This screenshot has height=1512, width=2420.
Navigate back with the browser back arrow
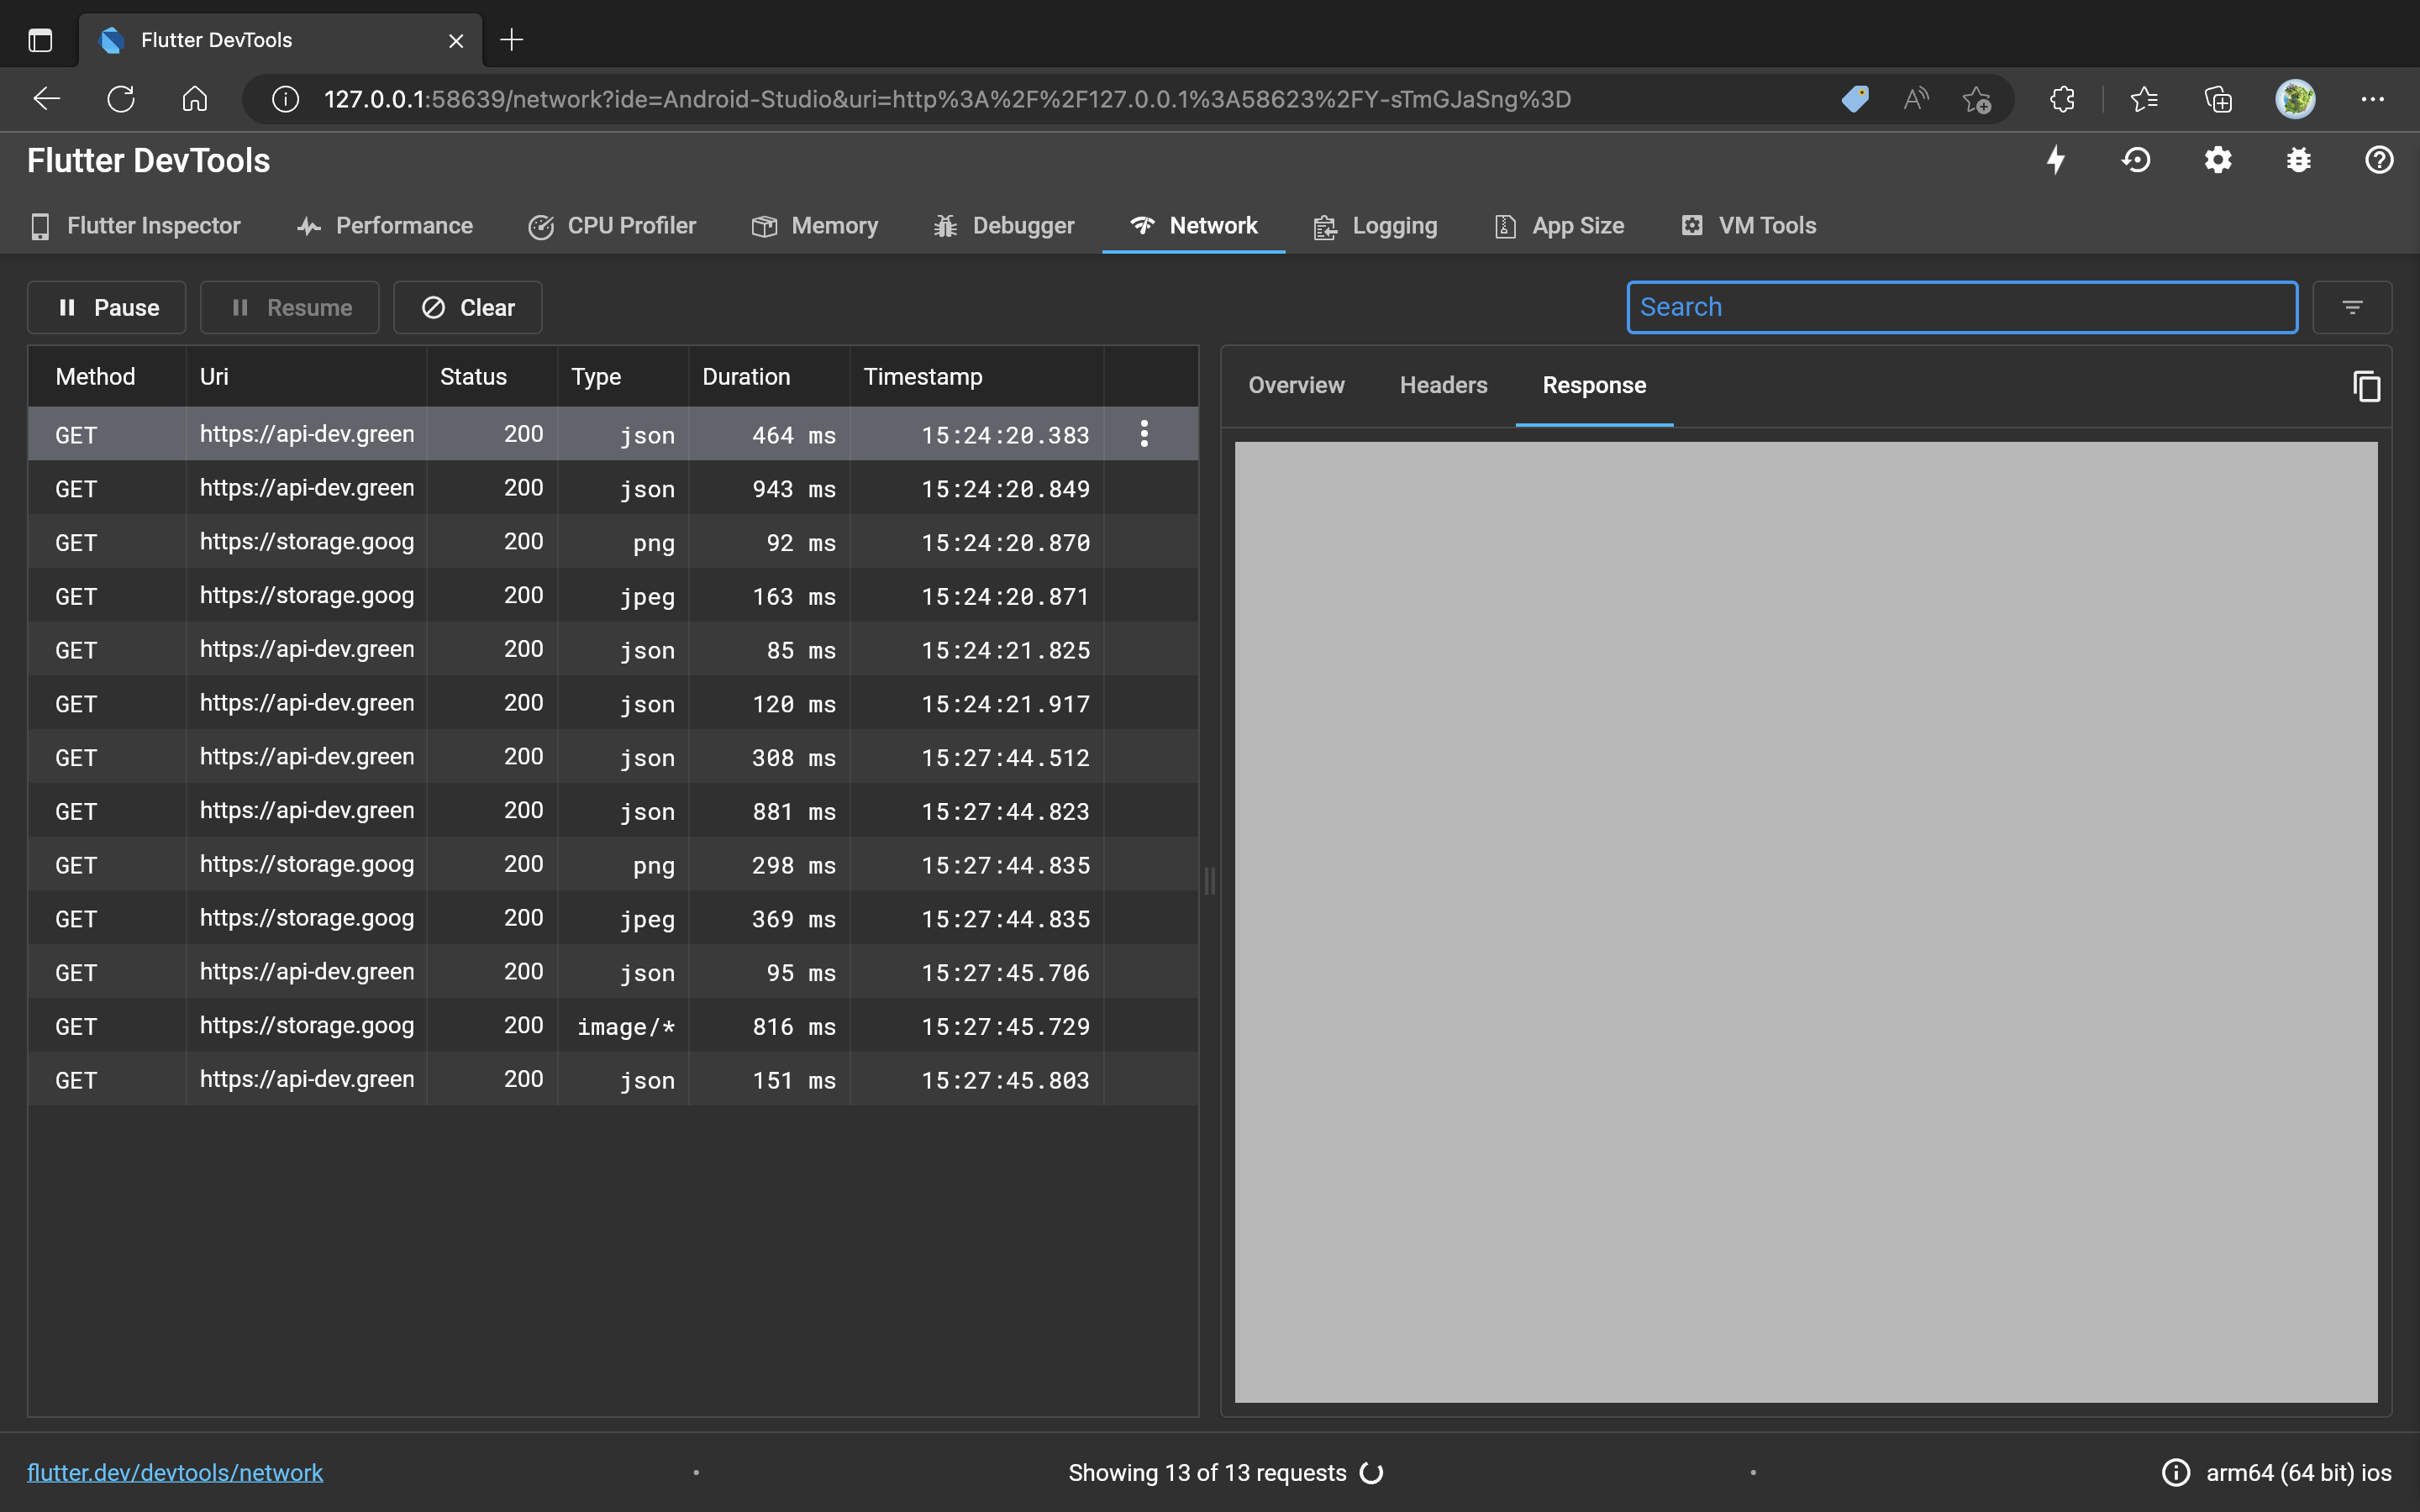click(x=46, y=98)
